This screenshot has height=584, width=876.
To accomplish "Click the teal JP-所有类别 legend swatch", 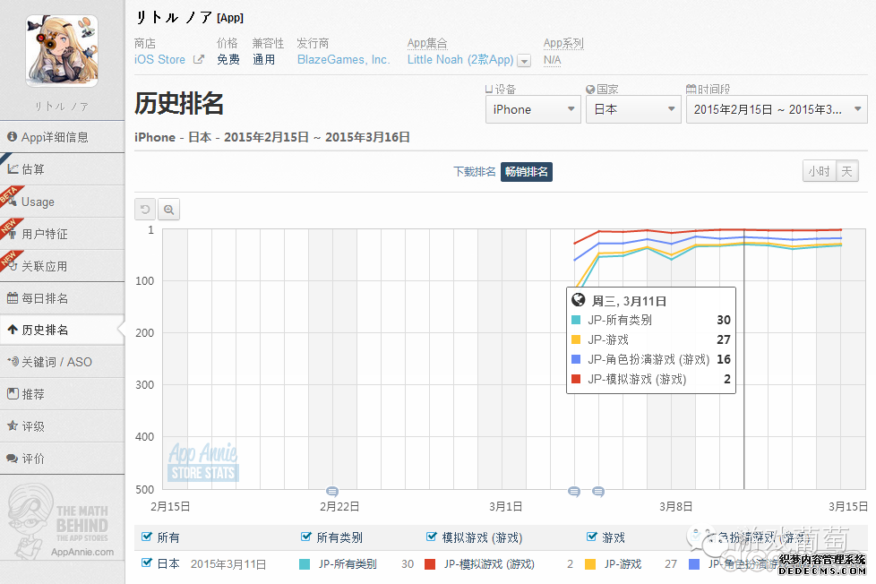I will (x=305, y=564).
